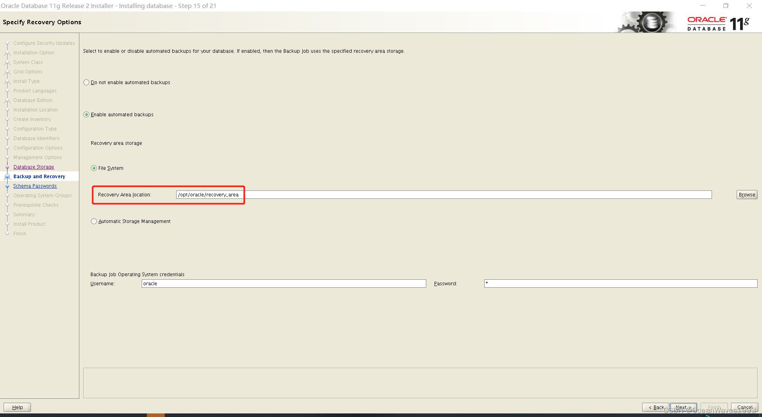Click Product Languages step
The width and height of the screenshot is (762, 417).
pyautogui.click(x=35, y=91)
